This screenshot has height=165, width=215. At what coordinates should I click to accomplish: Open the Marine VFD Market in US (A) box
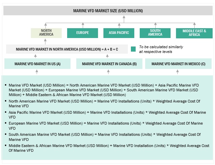(37, 63)
